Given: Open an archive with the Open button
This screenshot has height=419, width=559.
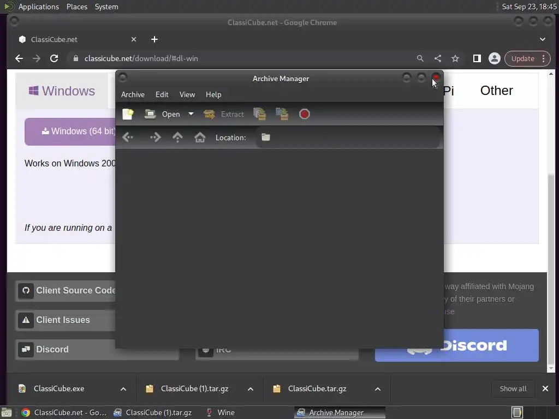Looking at the screenshot, I should pyautogui.click(x=163, y=114).
